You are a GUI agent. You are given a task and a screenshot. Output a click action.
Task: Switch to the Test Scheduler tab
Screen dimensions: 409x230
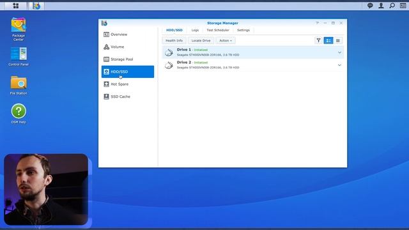tap(218, 30)
